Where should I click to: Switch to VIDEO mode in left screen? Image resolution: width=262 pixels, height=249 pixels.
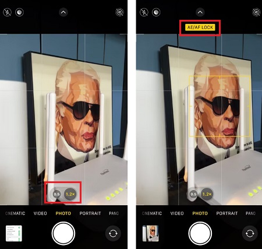tap(40, 213)
